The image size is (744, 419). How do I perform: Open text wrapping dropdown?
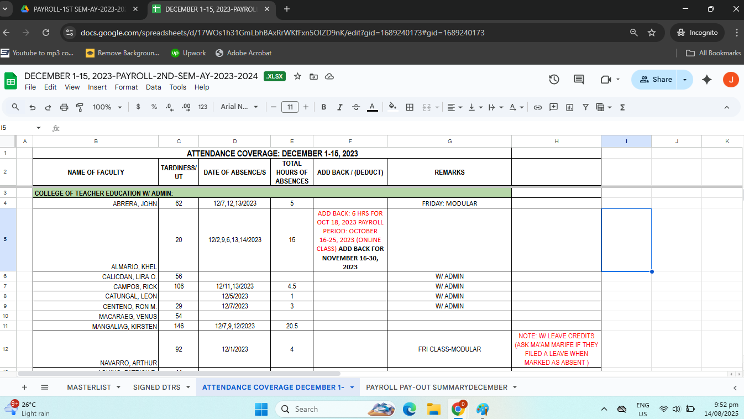(496, 107)
